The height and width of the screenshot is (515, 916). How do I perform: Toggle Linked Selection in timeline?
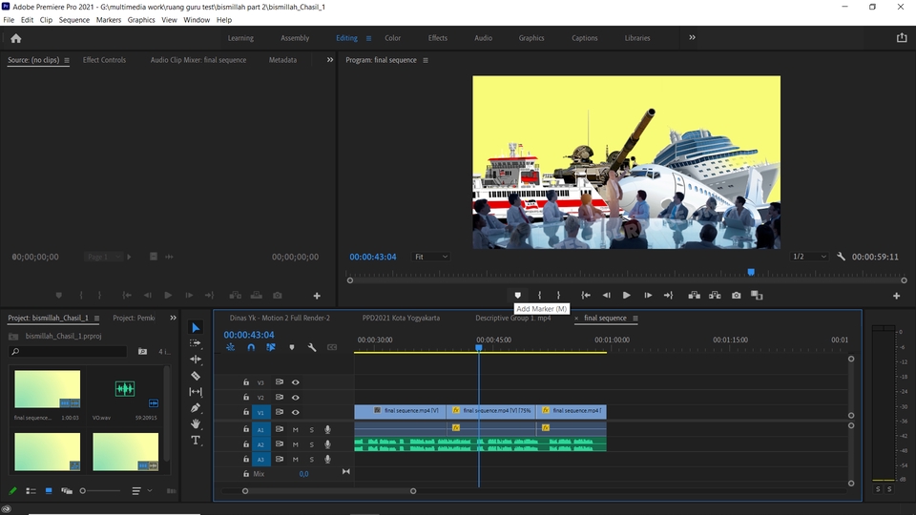tap(270, 347)
